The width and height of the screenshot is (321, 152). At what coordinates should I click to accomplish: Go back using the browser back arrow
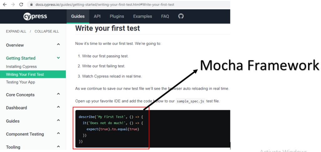tap(5, 4)
